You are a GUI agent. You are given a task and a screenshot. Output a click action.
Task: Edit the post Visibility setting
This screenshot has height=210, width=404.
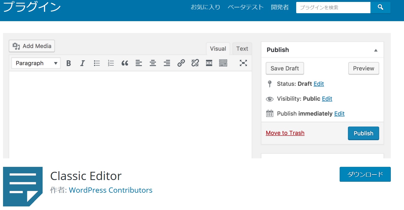pyautogui.click(x=327, y=99)
